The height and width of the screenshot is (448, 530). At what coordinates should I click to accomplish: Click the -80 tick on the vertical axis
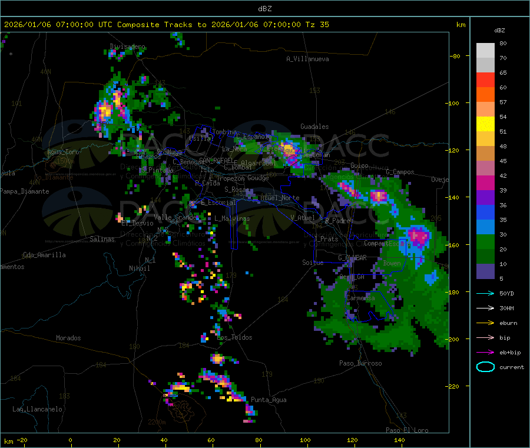[455, 56]
